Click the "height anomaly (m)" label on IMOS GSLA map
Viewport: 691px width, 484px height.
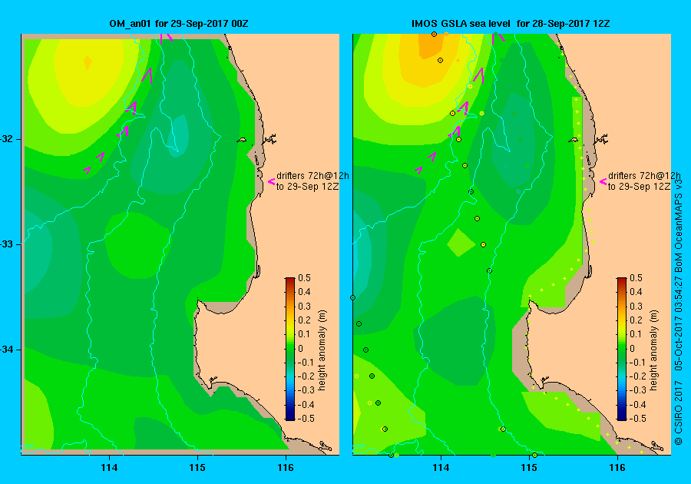point(653,350)
